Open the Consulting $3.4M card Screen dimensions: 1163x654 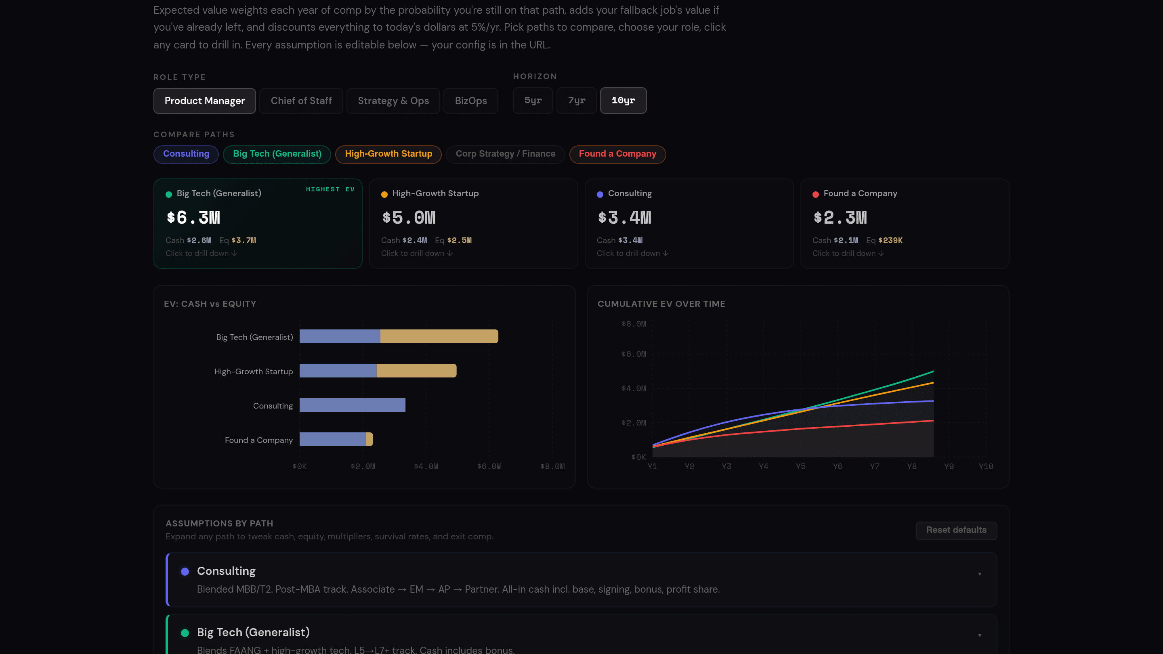pyautogui.click(x=689, y=223)
